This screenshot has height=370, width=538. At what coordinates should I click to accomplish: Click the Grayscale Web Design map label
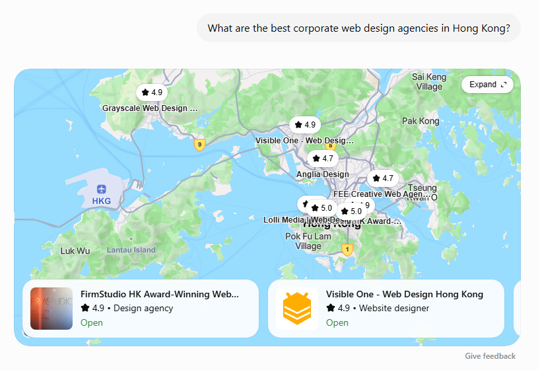click(x=150, y=108)
